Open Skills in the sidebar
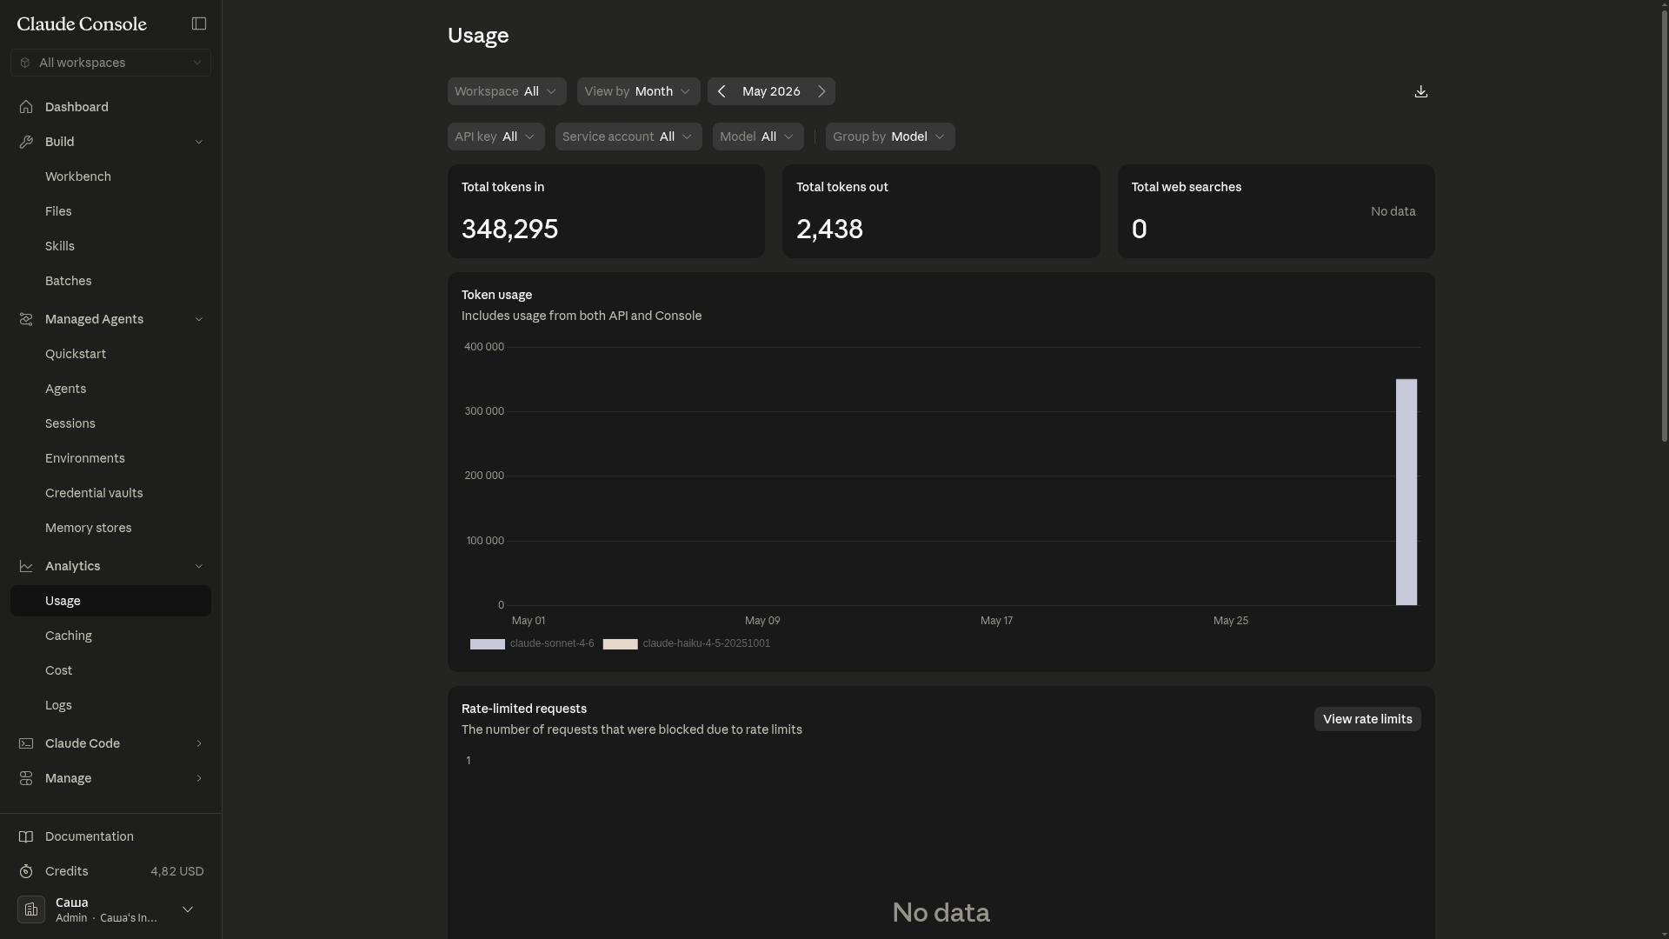 pyautogui.click(x=110, y=246)
